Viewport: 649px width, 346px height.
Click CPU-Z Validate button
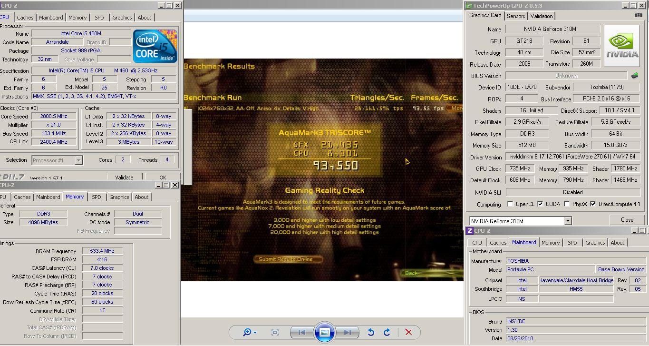coord(124,177)
